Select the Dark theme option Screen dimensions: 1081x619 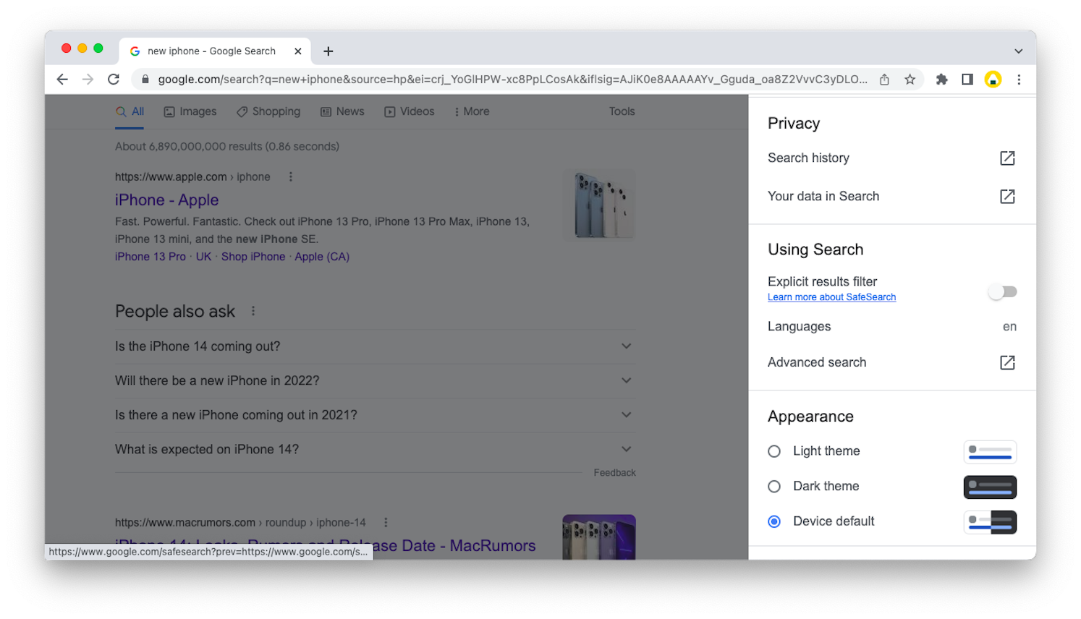coord(773,486)
